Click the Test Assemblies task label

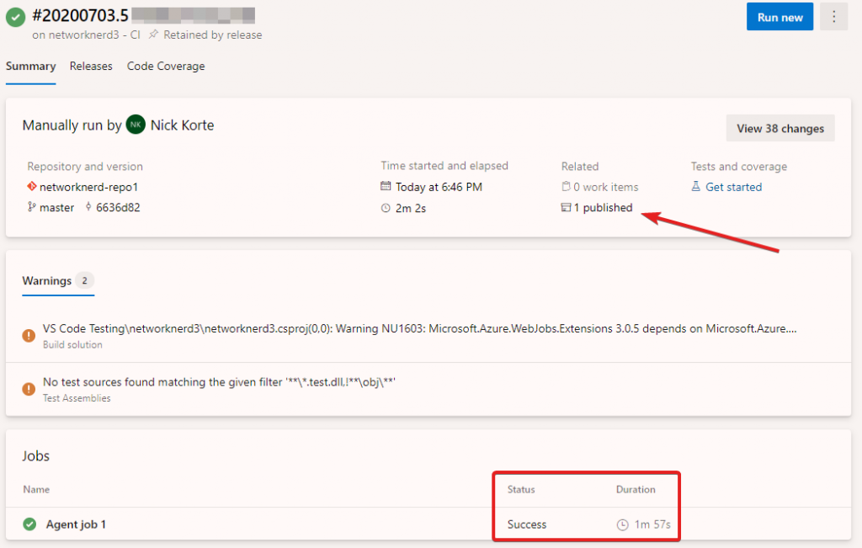[77, 398]
